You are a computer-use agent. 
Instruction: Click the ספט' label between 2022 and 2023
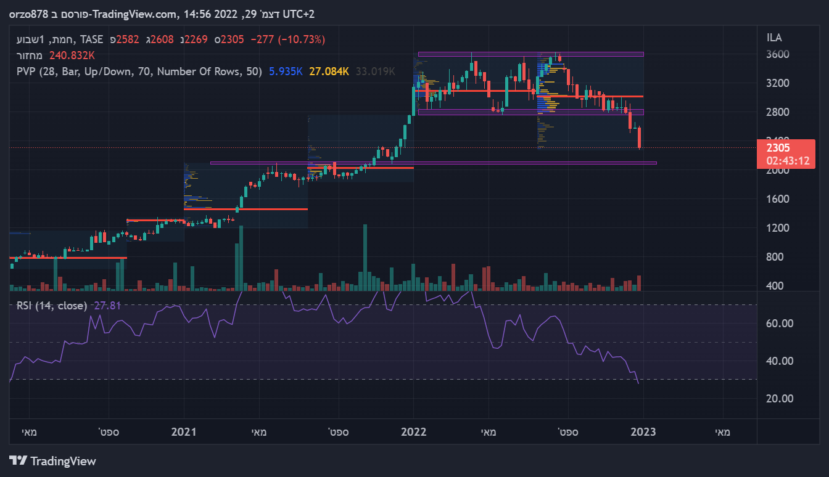click(567, 432)
